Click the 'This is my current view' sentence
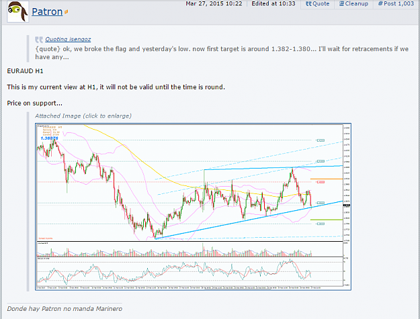 (x=116, y=87)
